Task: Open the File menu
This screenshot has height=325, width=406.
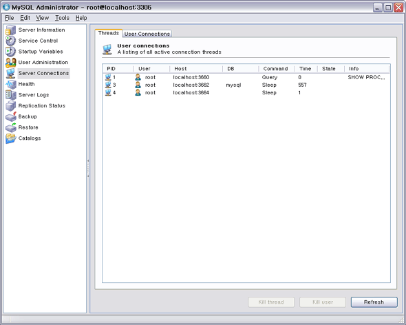Action: pos(10,18)
